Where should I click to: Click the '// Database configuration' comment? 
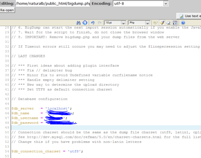39,99
